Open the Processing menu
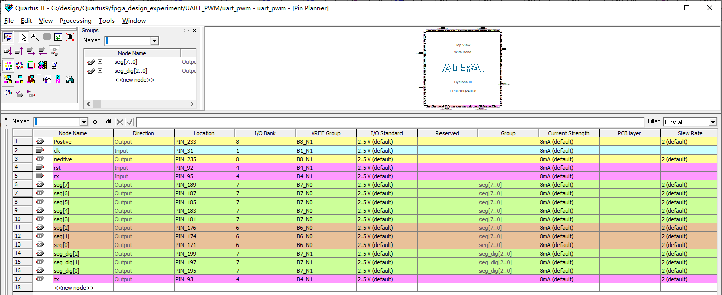This screenshot has width=722, height=295. pyautogui.click(x=75, y=21)
